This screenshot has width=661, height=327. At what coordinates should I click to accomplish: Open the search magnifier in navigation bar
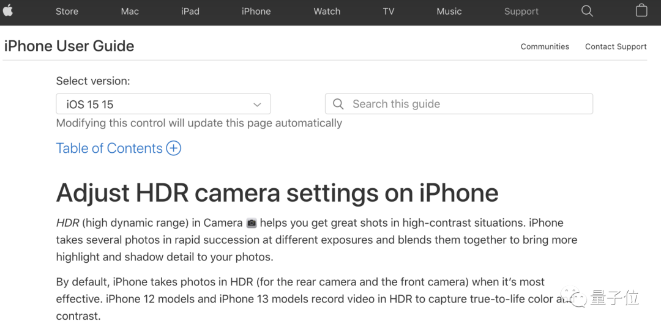(x=587, y=12)
